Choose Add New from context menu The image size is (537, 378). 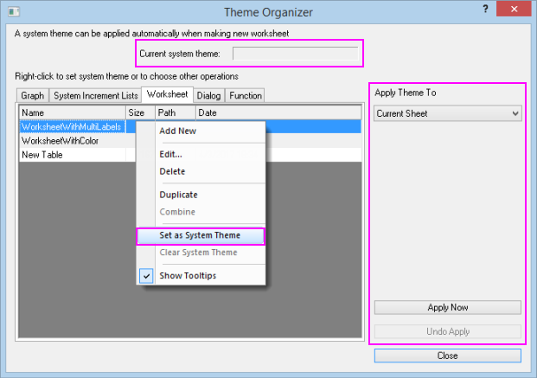click(x=177, y=131)
